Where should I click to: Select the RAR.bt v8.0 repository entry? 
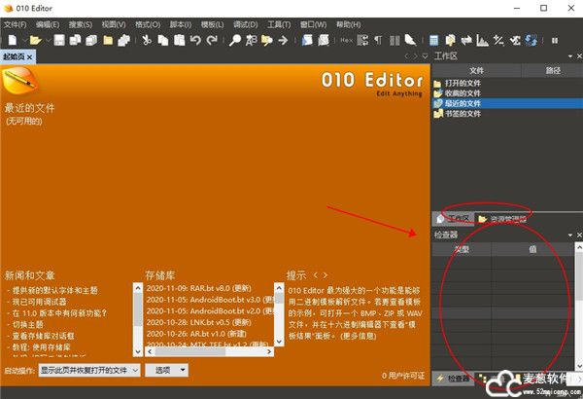pyautogui.click(x=199, y=288)
